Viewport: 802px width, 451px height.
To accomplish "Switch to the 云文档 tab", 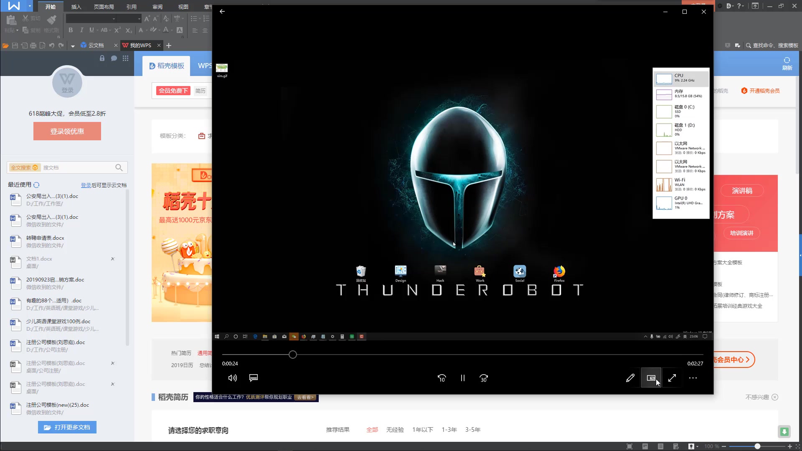I will pyautogui.click(x=96, y=45).
